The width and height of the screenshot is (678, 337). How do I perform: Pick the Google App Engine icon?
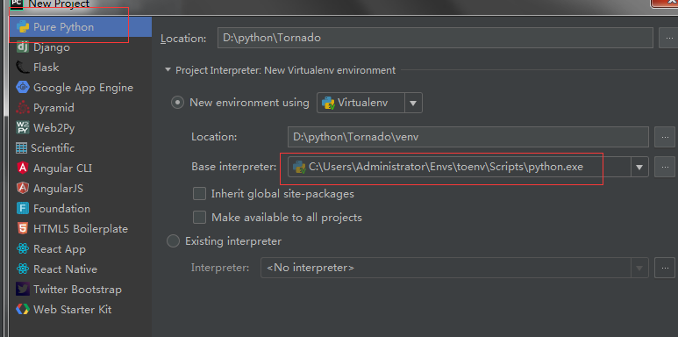[23, 88]
